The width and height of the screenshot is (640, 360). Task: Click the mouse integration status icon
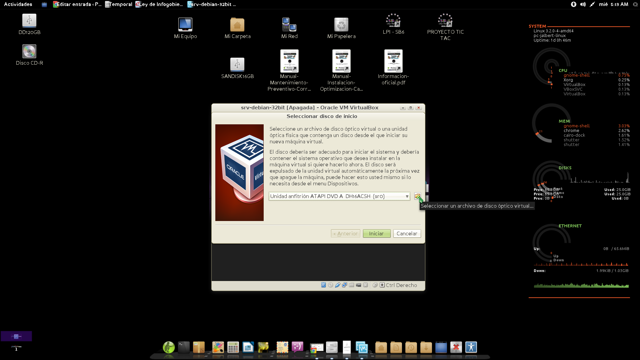pyautogui.click(x=375, y=285)
